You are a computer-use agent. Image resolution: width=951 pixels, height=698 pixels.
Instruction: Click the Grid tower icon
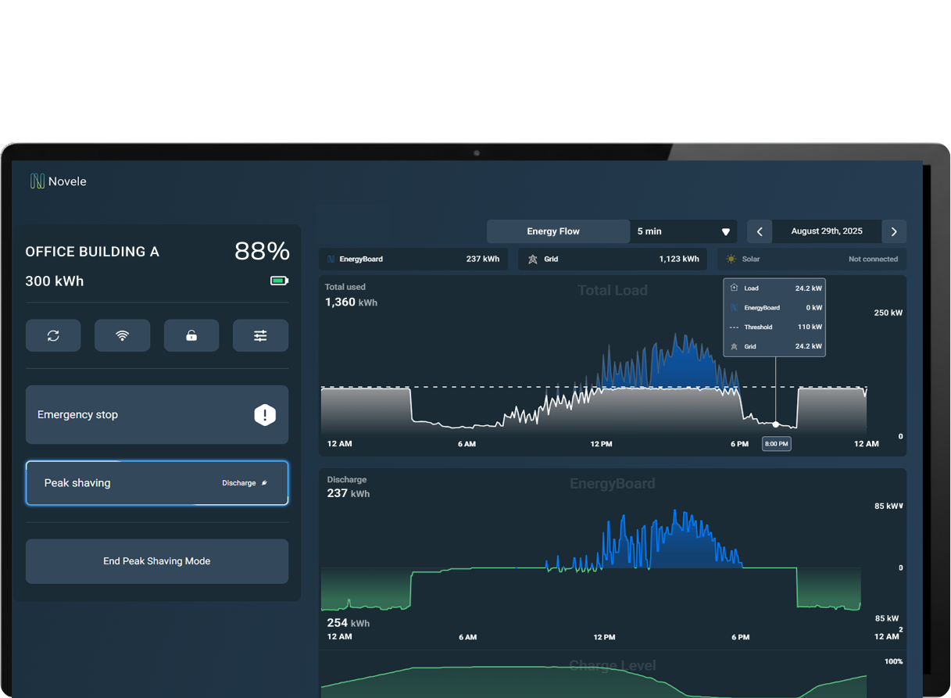pyautogui.click(x=533, y=260)
